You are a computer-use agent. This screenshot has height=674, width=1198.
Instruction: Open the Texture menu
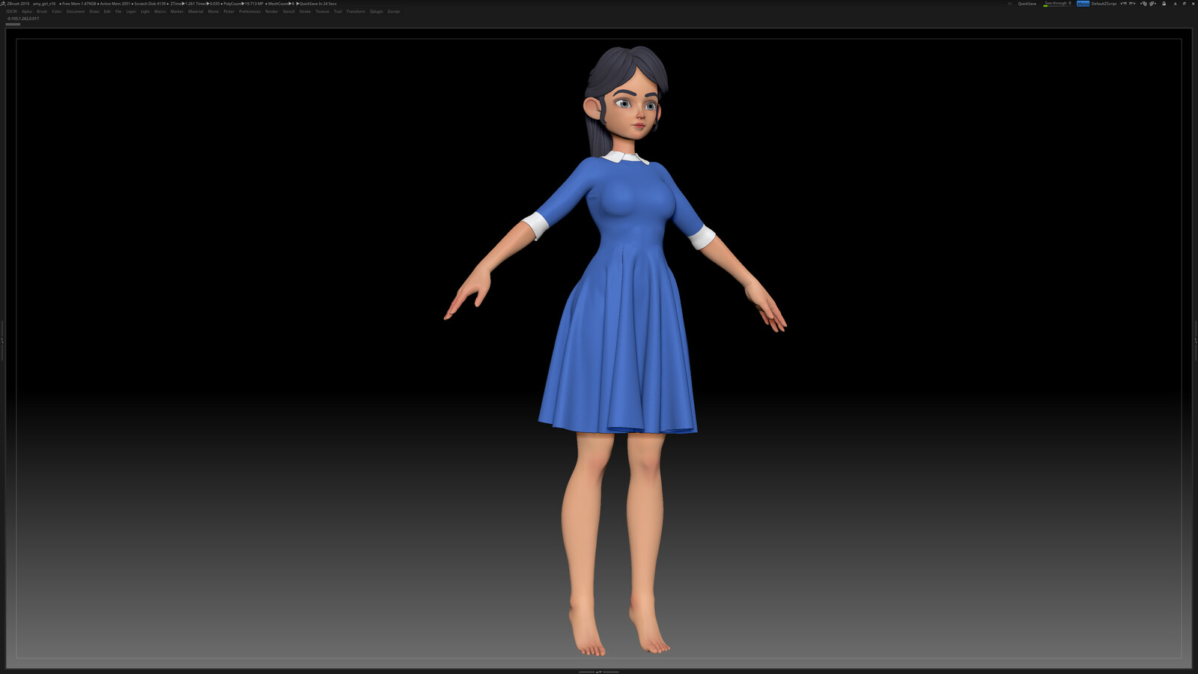click(x=323, y=11)
